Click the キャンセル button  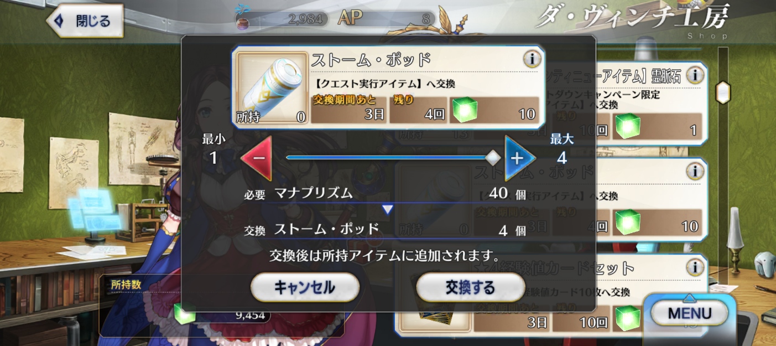305,287
